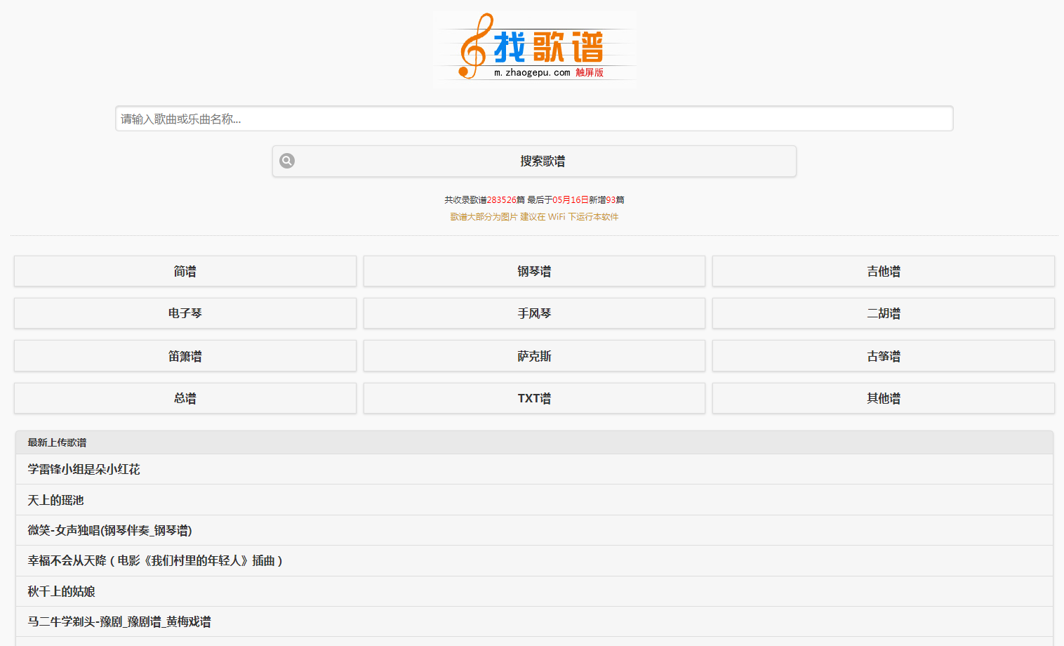The width and height of the screenshot is (1064, 646).
Task: Open the 钢琴谱 category
Action: (x=534, y=271)
